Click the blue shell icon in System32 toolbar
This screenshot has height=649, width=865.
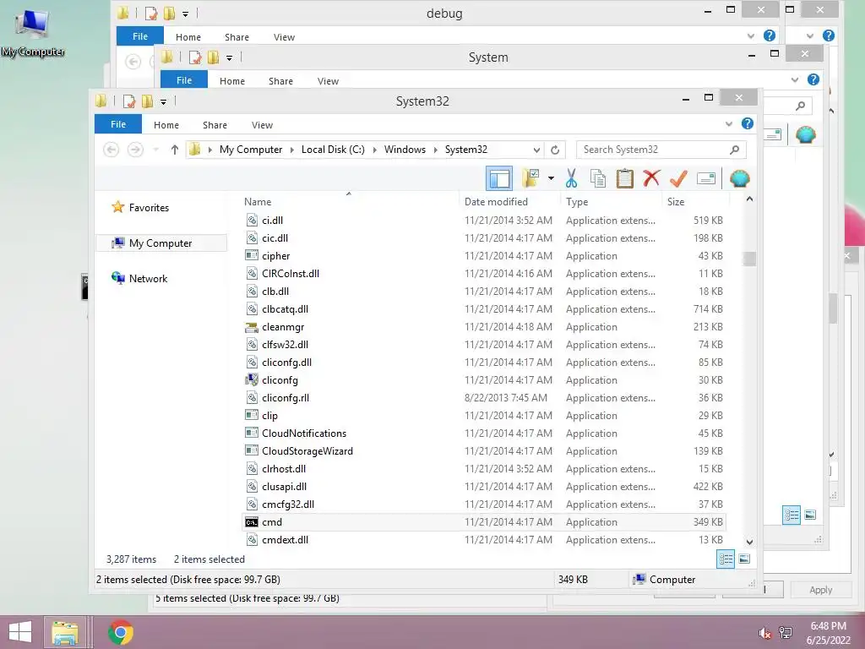pyautogui.click(x=740, y=178)
